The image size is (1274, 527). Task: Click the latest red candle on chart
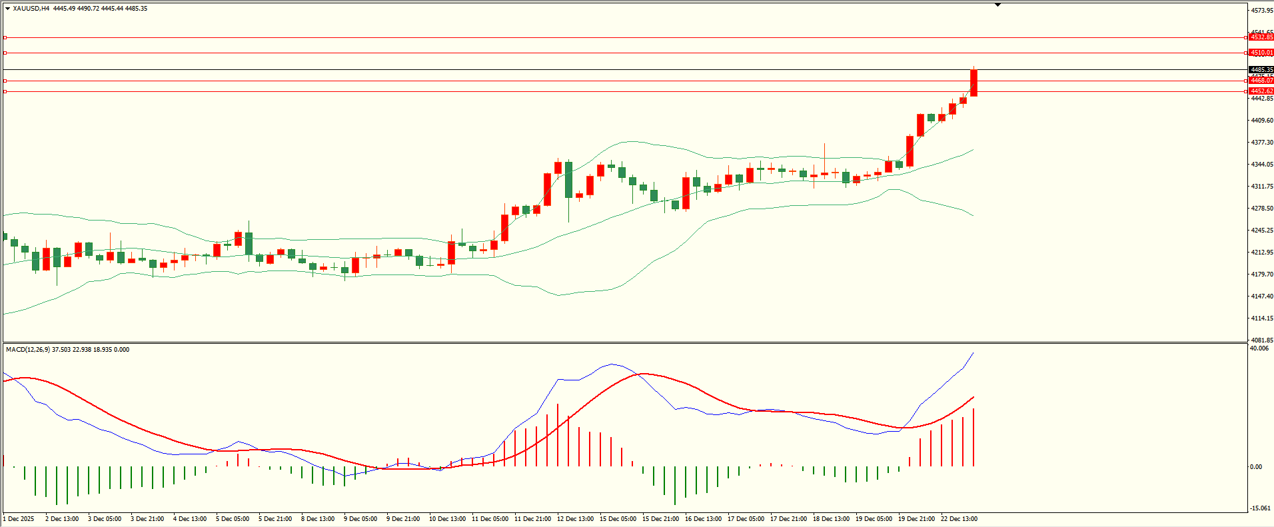(x=973, y=83)
